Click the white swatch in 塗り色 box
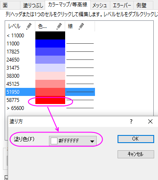 [54, 141]
